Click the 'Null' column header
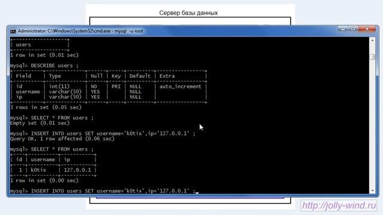The image size is (383, 215). pos(97,76)
